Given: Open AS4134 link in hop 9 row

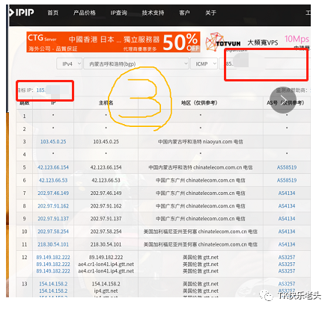Looking at the screenshot, I should click(287, 219).
